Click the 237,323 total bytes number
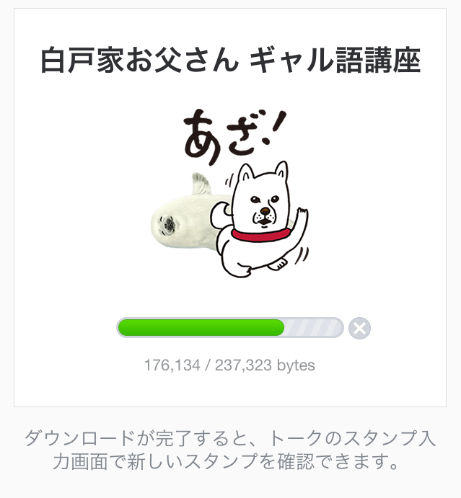Image resolution: width=461 pixels, height=498 pixels. [x=243, y=365]
